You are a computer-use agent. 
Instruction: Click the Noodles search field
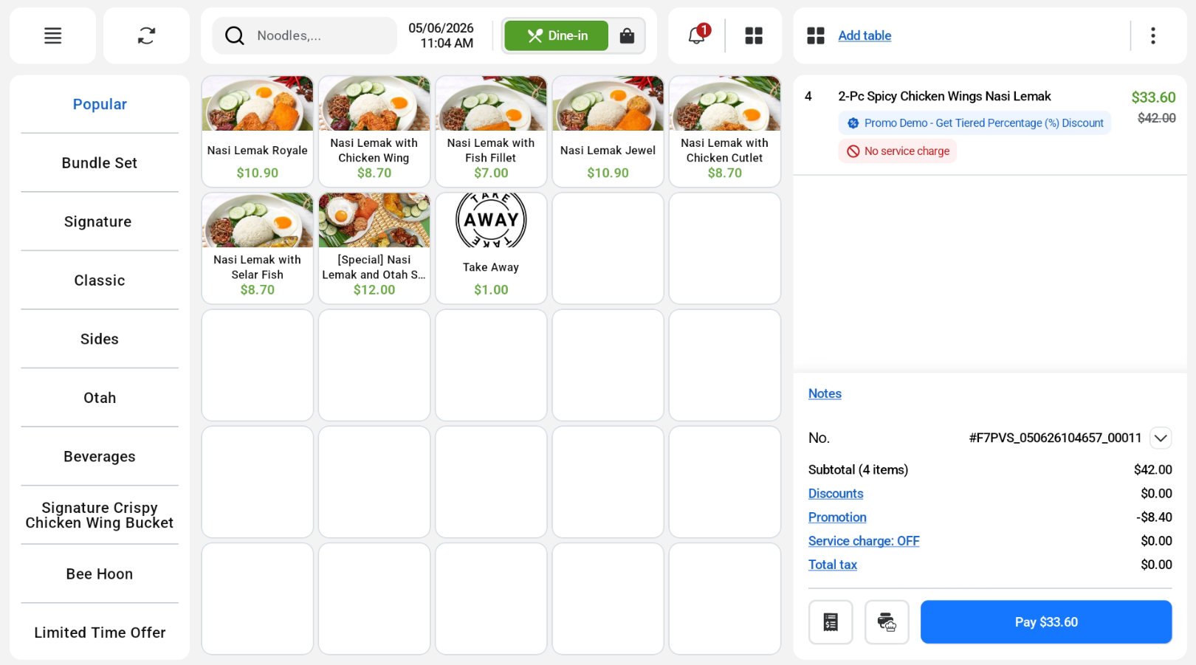click(x=304, y=35)
